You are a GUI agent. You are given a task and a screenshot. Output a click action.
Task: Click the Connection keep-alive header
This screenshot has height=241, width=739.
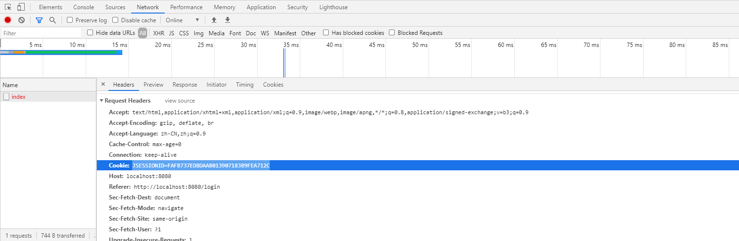(x=143, y=155)
